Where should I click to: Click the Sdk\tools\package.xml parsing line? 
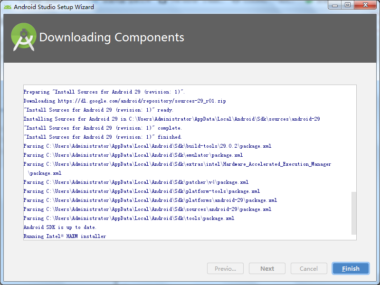129,218
